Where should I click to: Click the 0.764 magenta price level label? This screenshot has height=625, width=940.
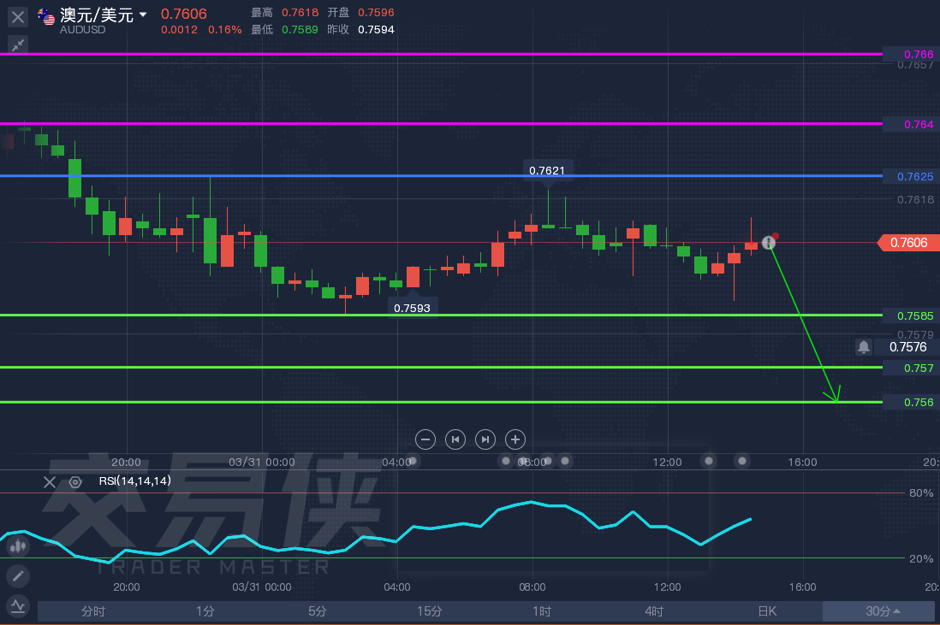click(911, 124)
